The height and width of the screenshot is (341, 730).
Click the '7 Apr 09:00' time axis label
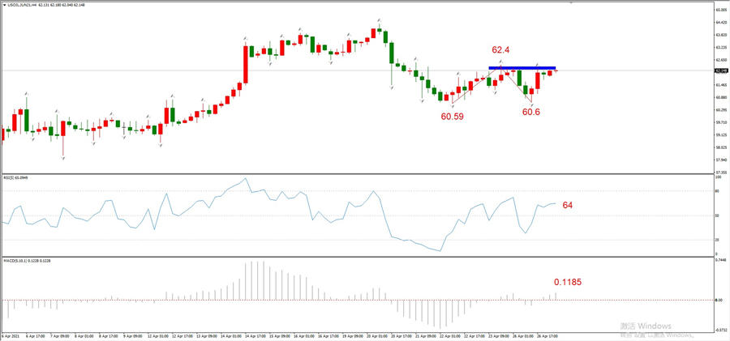pyautogui.click(x=58, y=335)
